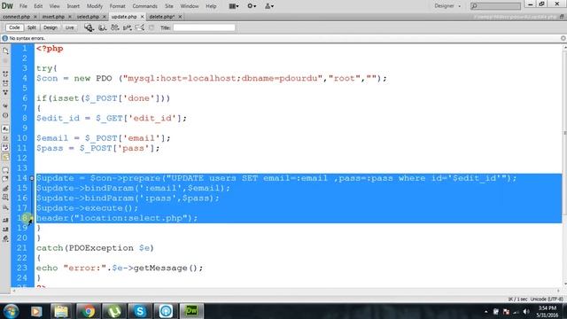Open Google Chrome from the taskbar
567x319 pixels.
88,311
